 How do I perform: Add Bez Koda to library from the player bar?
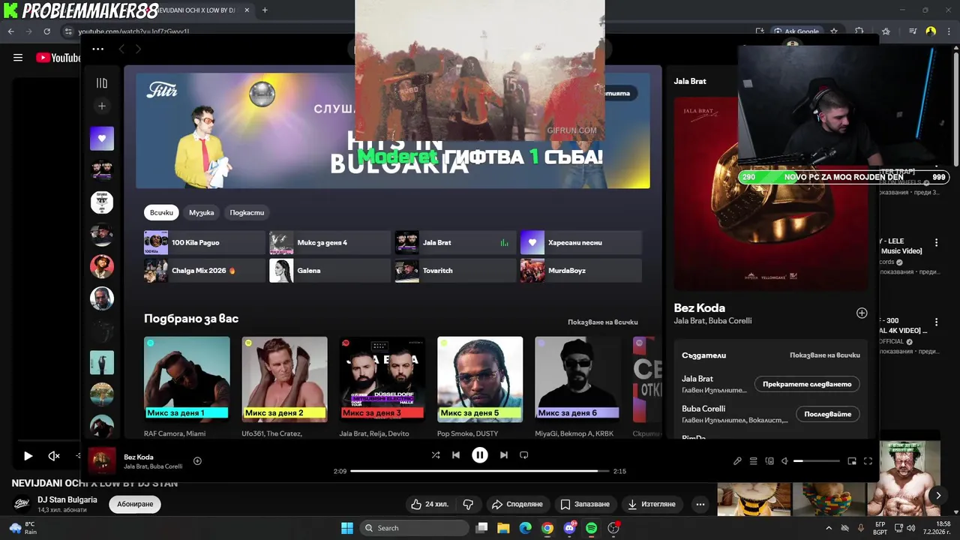click(197, 460)
